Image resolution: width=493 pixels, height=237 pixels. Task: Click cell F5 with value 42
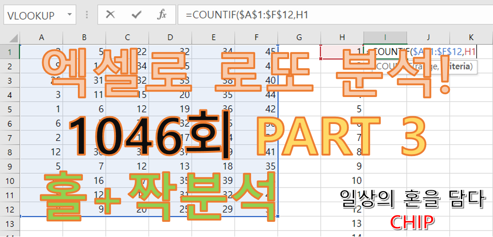[x=256, y=109]
